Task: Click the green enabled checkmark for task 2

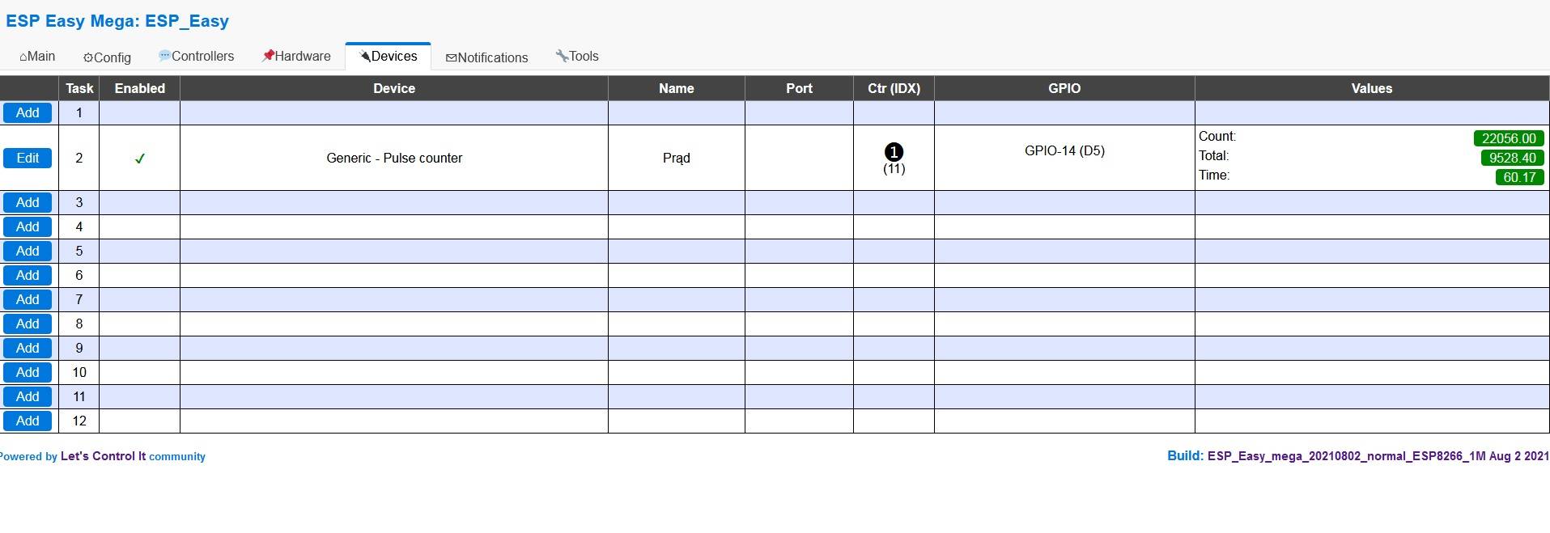Action: point(140,159)
